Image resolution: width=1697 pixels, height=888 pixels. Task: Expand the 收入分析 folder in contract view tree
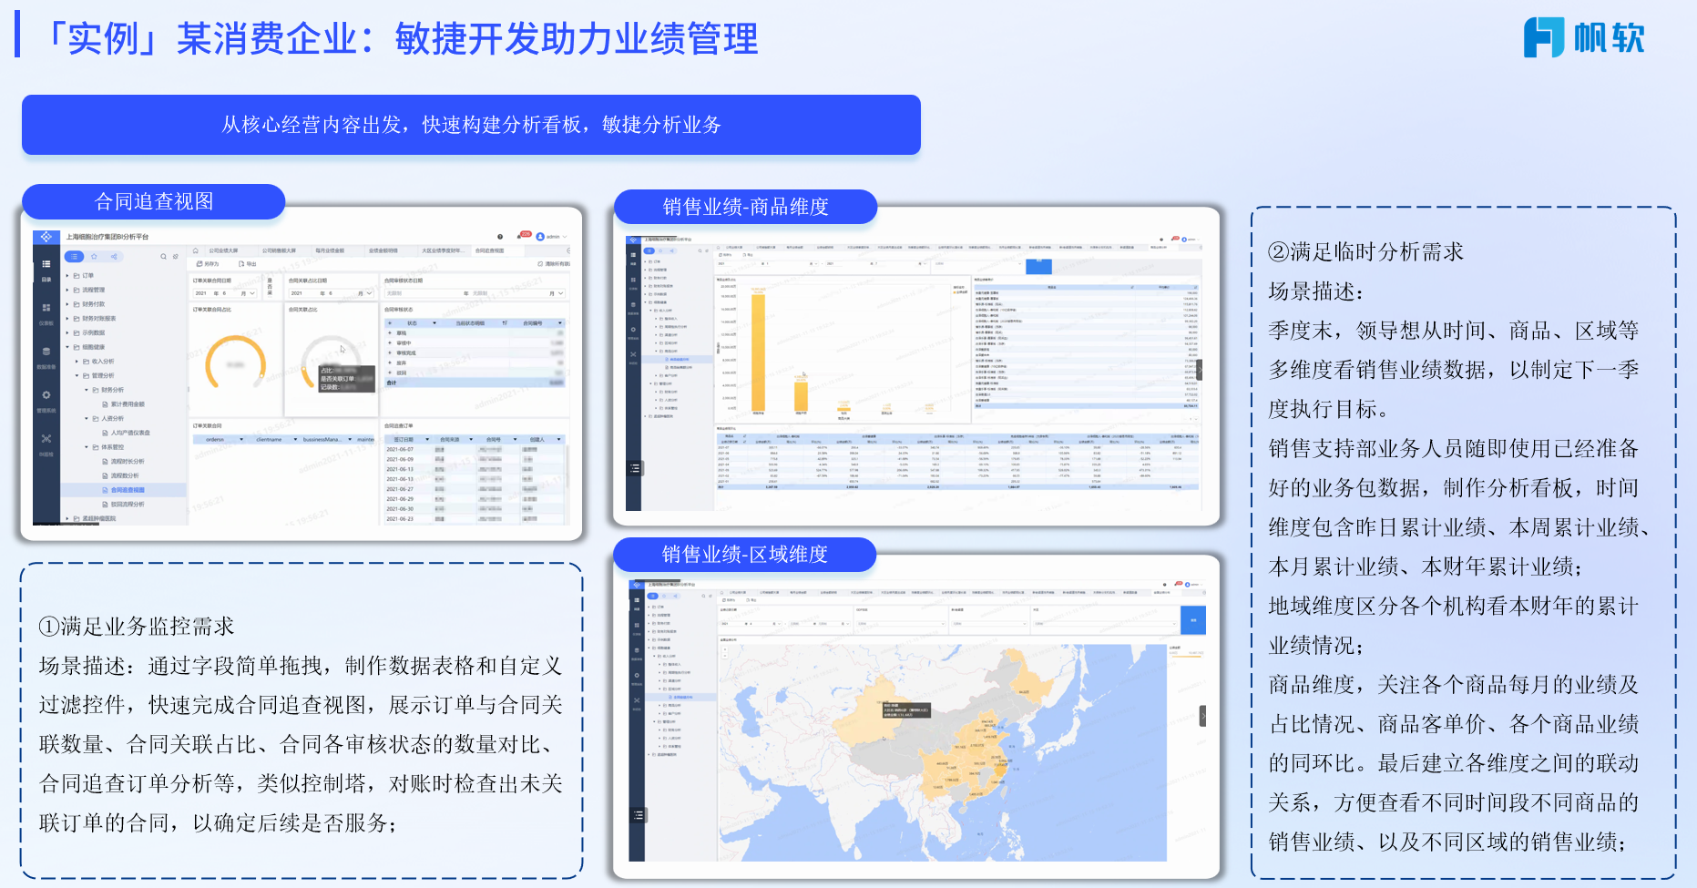click(77, 362)
